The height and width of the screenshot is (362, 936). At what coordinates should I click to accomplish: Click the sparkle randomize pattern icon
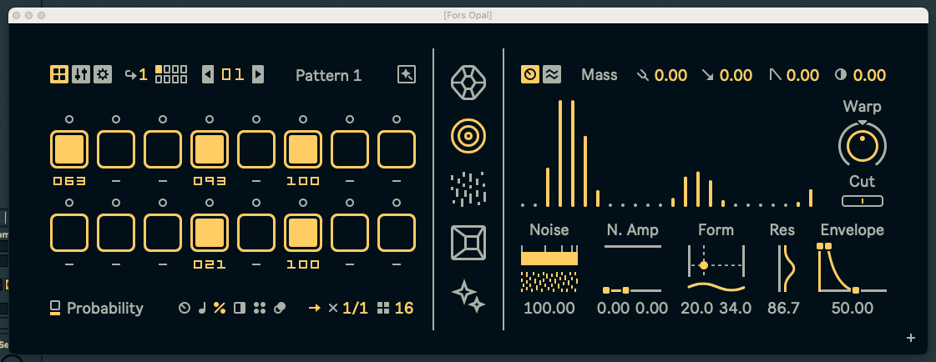pos(407,74)
